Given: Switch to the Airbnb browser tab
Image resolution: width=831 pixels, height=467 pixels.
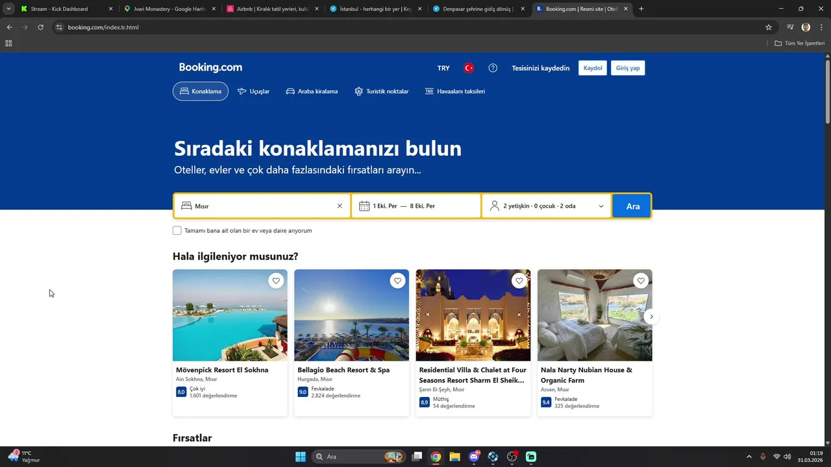Looking at the screenshot, I should pyautogui.click(x=273, y=9).
